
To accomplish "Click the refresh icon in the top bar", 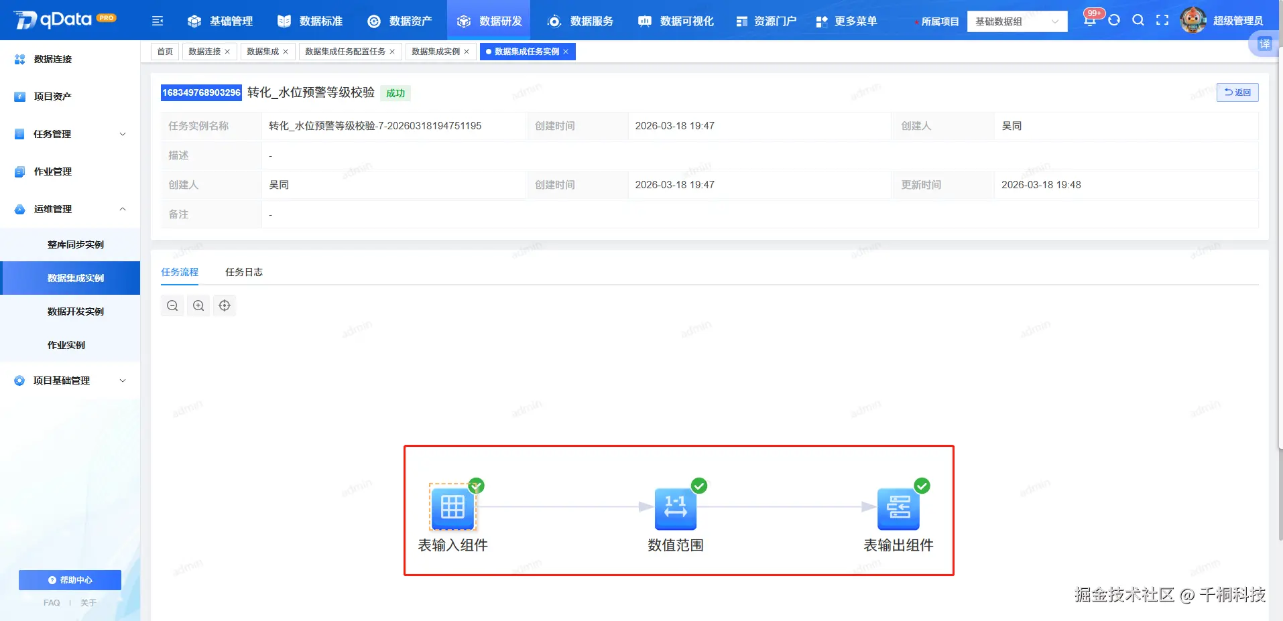I will (x=1114, y=20).
